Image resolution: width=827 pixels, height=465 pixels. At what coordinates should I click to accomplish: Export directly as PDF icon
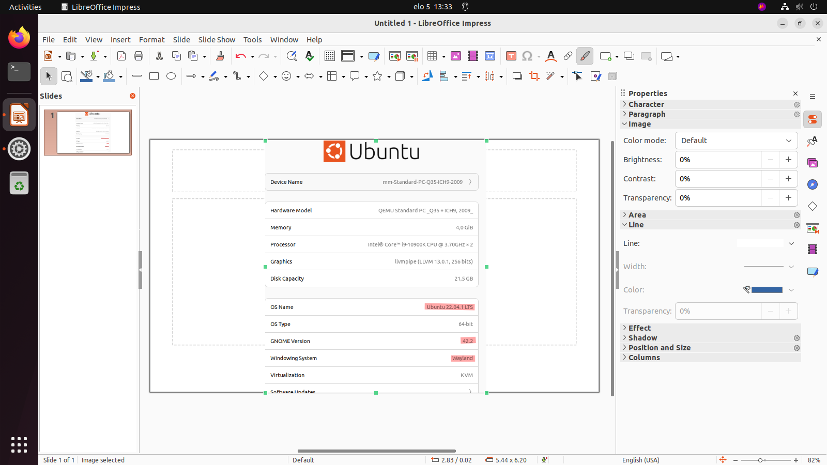(x=121, y=56)
